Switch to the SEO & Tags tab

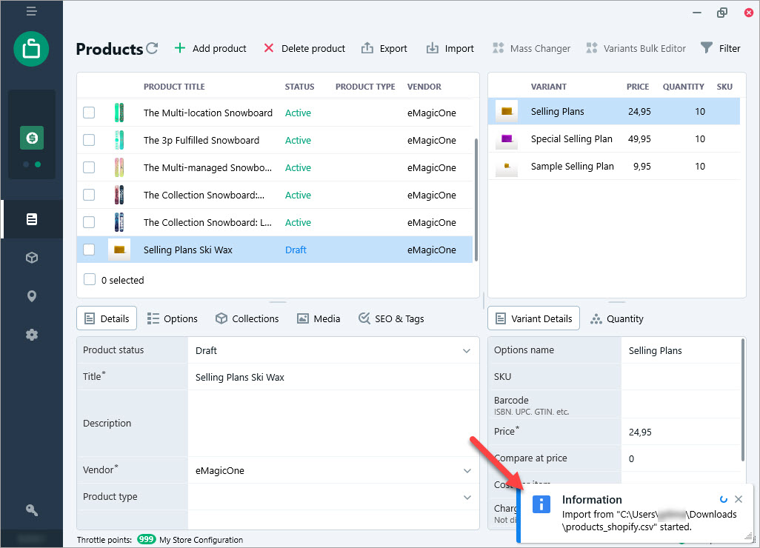pyautogui.click(x=391, y=318)
